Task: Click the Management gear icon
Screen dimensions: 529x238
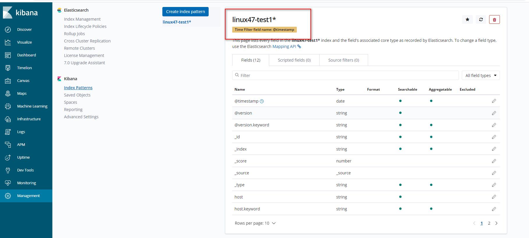Action: click(8, 196)
